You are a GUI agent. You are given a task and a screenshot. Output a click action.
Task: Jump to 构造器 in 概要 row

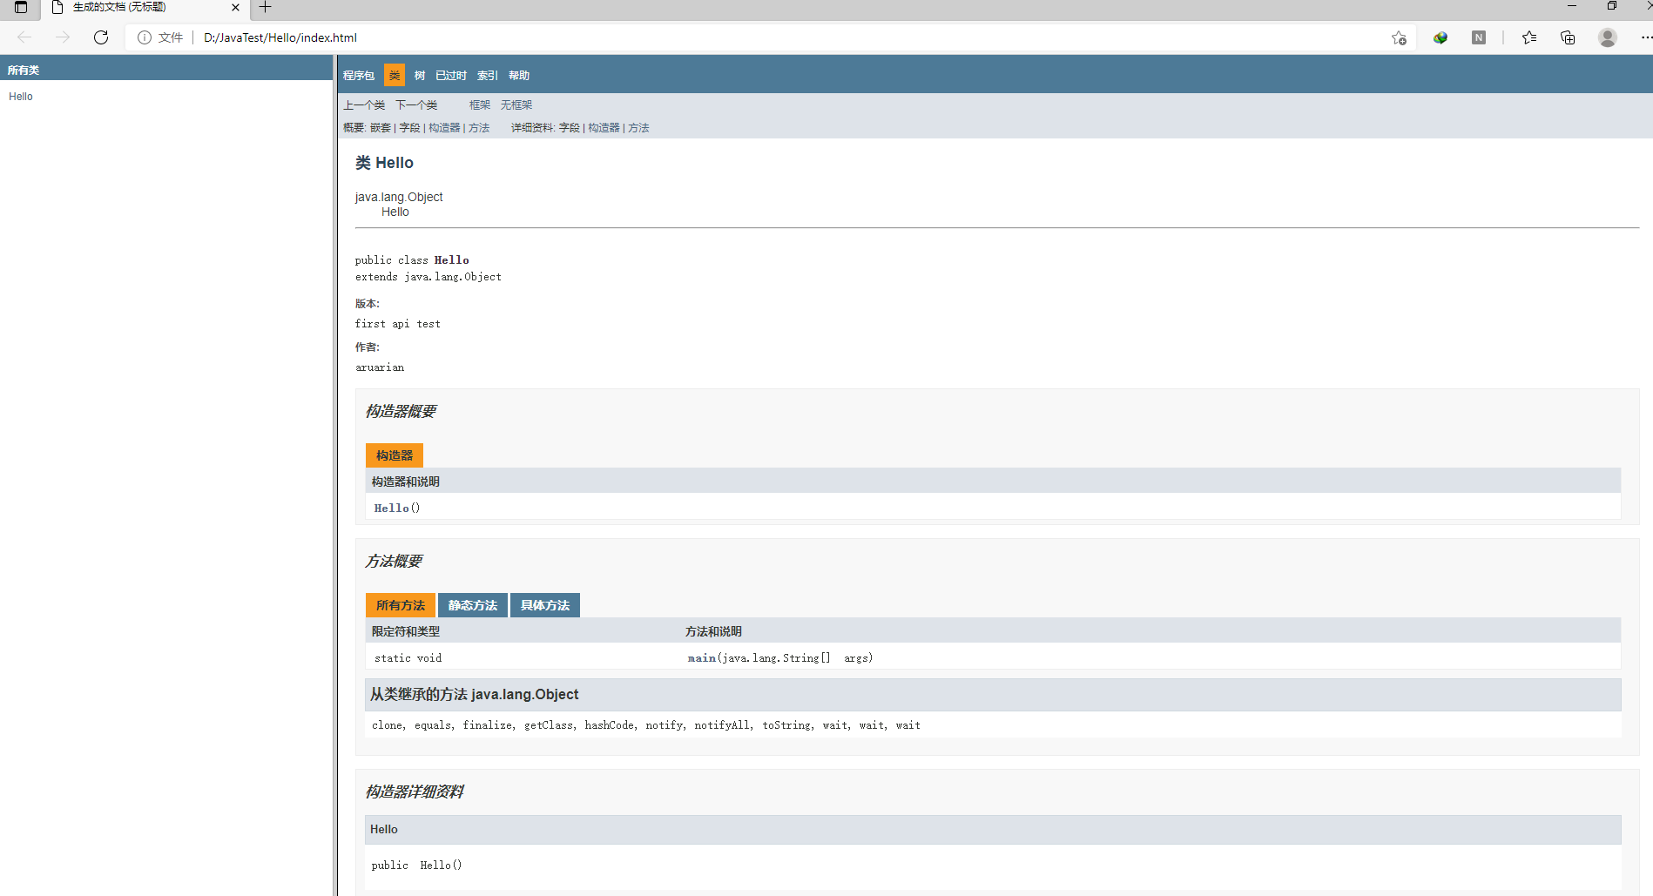tap(444, 128)
